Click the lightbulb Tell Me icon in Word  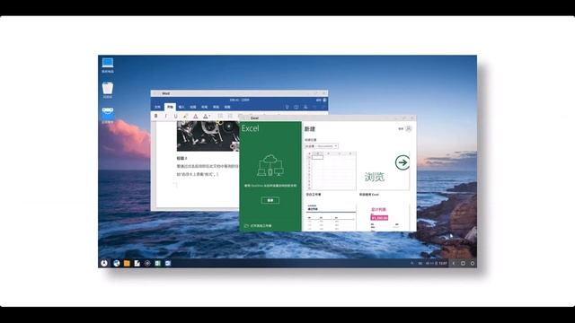click(x=287, y=107)
